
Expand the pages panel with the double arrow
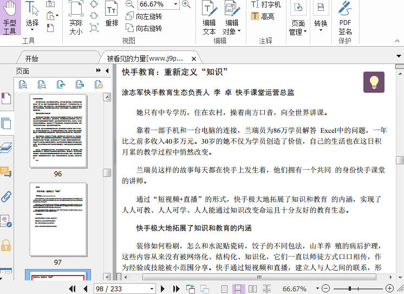[99, 71]
